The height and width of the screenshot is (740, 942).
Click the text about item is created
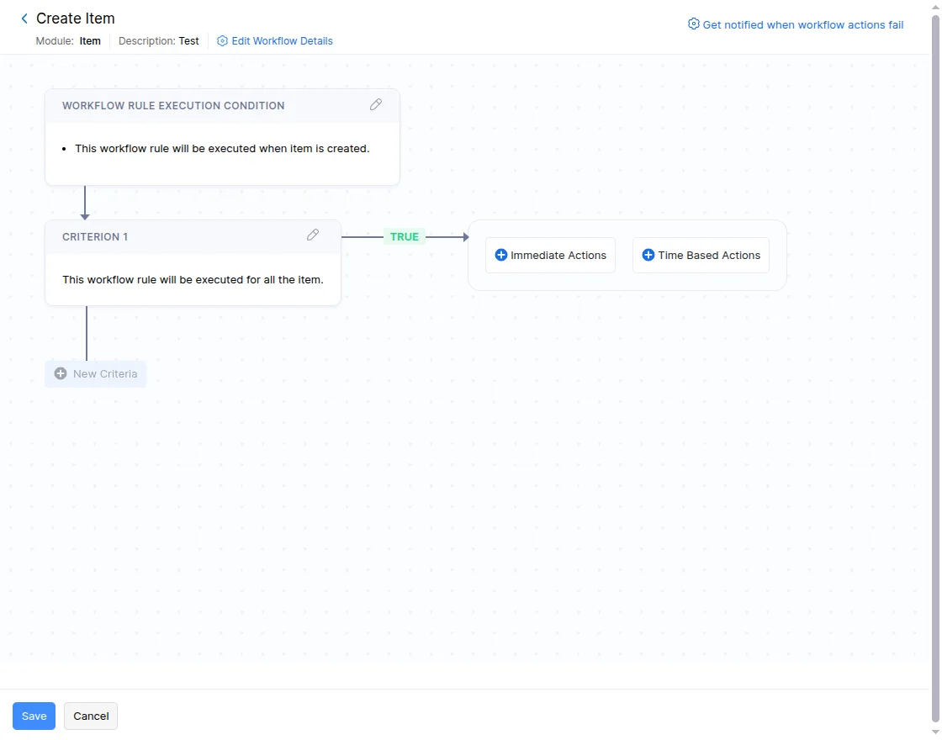[x=222, y=148]
